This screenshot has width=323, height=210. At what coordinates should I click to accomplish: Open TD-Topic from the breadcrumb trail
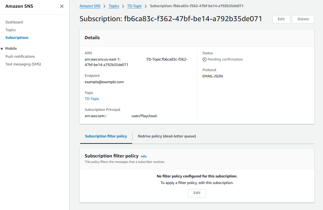[x=134, y=6]
